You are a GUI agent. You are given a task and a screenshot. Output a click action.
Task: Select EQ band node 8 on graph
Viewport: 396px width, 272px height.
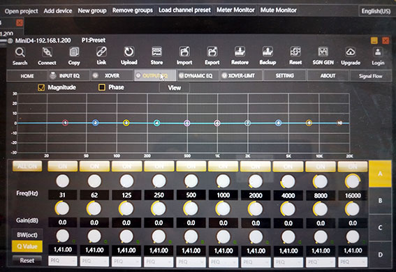coord(278,123)
